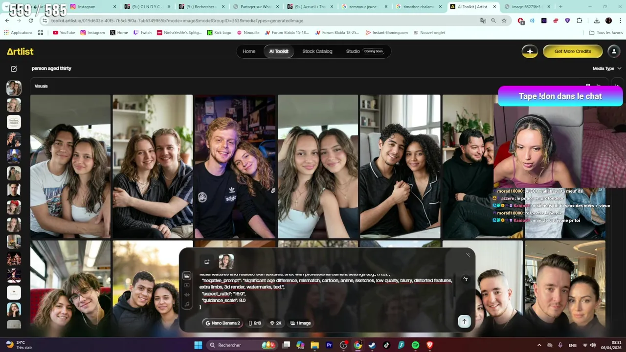Open image of blond man in Adidas shirt
This screenshot has width=626, height=352.
[x=235, y=166]
